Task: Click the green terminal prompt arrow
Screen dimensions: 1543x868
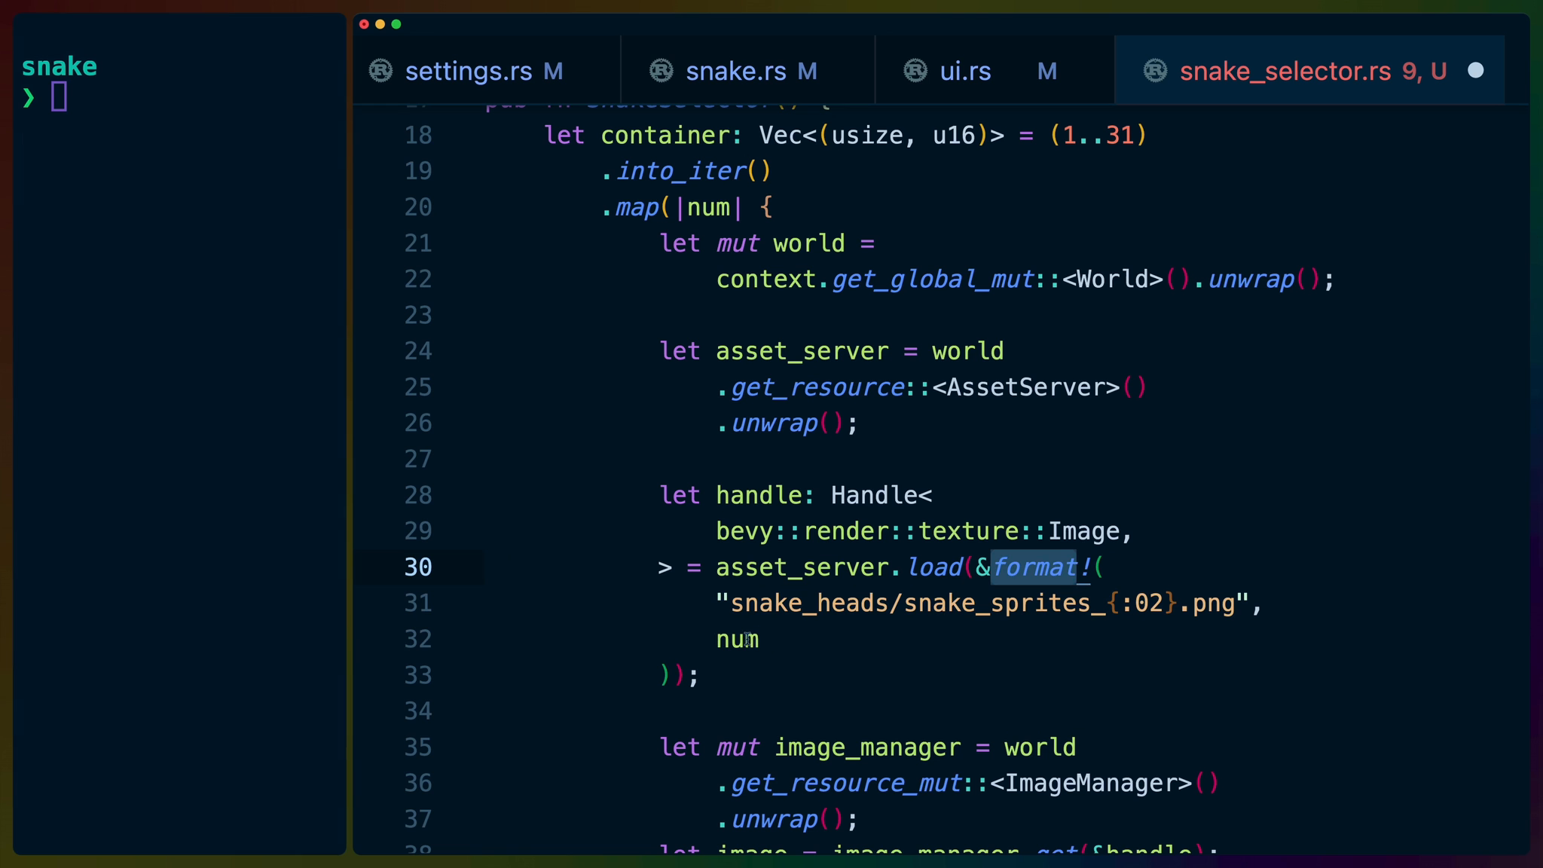Action: click(x=29, y=97)
